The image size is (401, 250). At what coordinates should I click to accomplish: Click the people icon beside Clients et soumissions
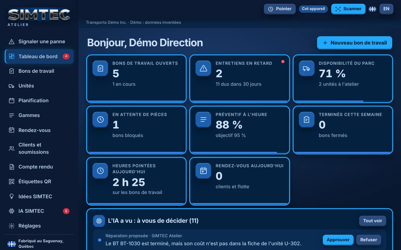pos(12,148)
